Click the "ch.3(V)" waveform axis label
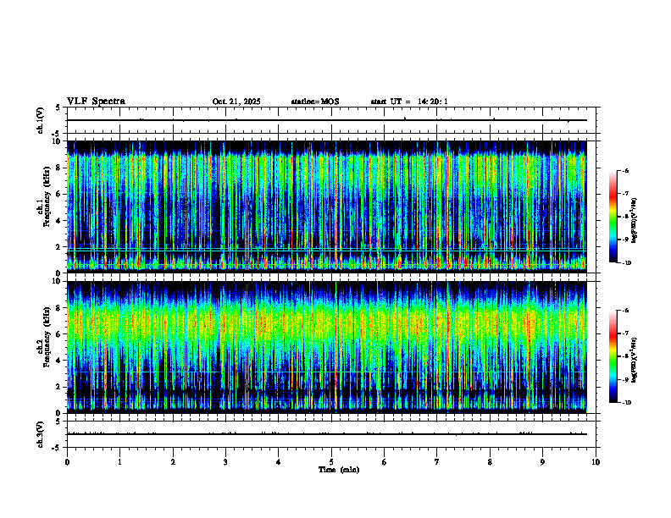Screen dimensions: 671x518 (x=40, y=434)
